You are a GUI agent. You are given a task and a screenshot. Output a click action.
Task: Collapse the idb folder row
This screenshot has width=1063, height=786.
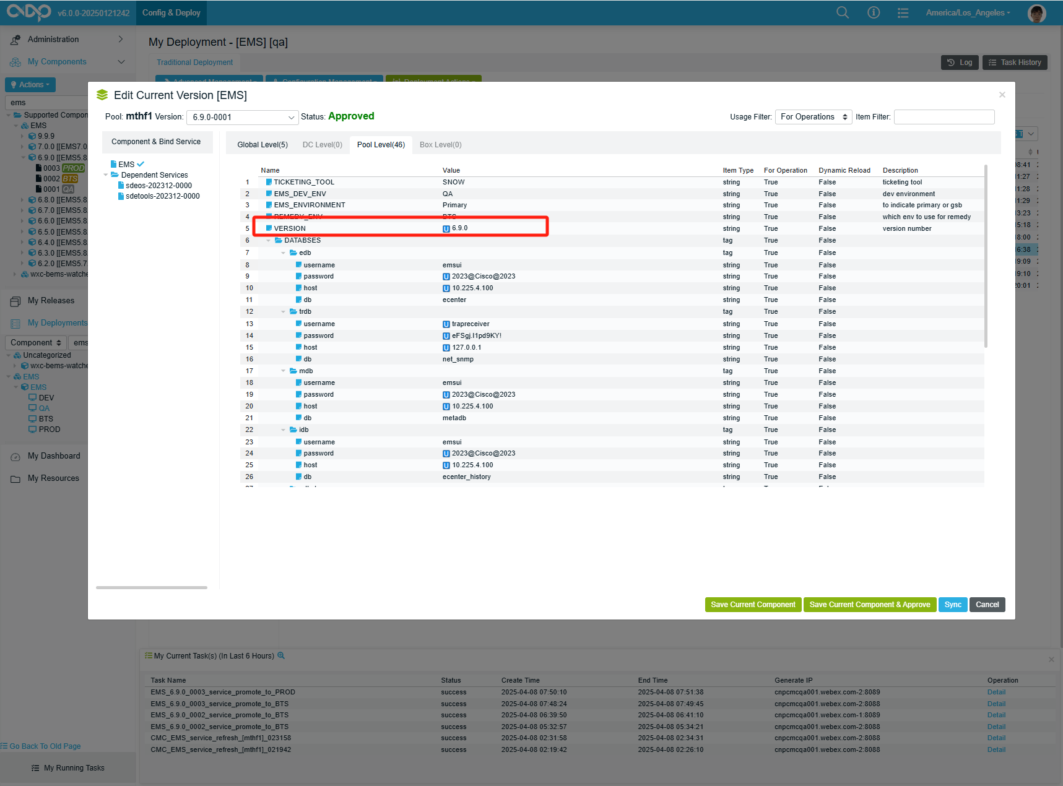tap(284, 430)
